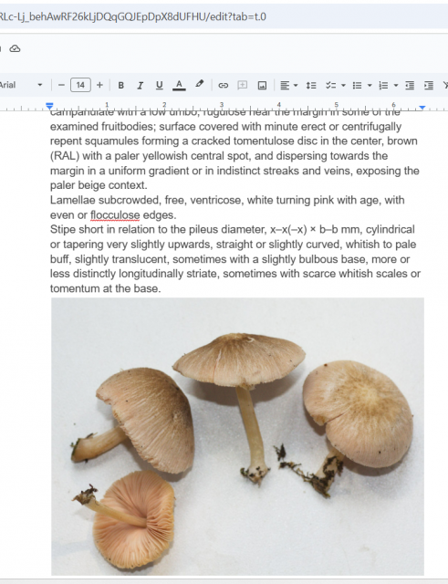The image size is (448, 584).
Task: Increase the paragraph indent
Action: coord(429,86)
